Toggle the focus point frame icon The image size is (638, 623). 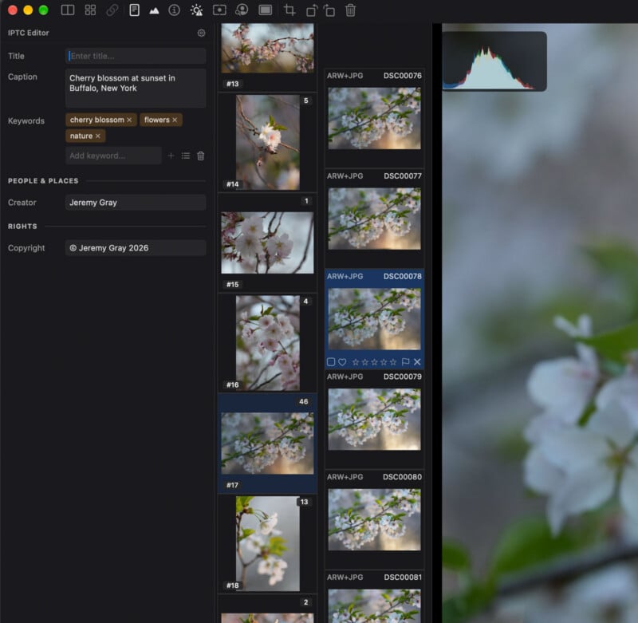[x=220, y=10]
